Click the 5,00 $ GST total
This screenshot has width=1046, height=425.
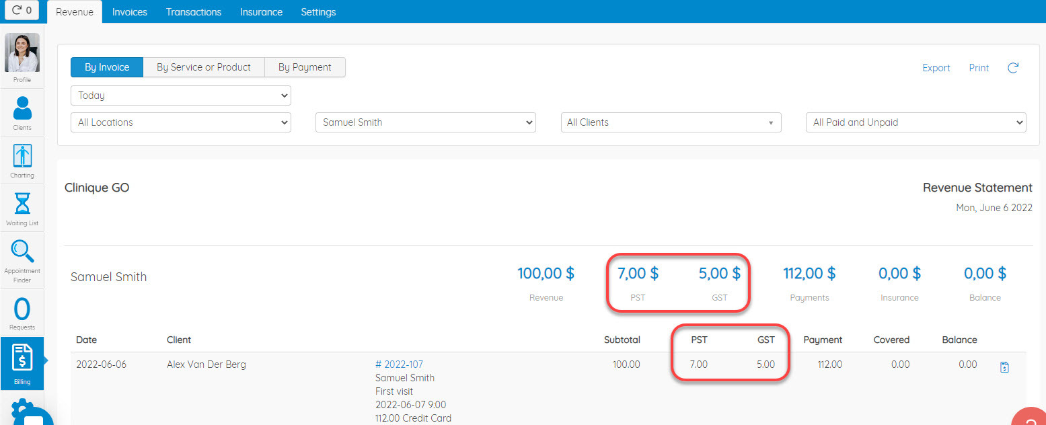coord(719,273)
